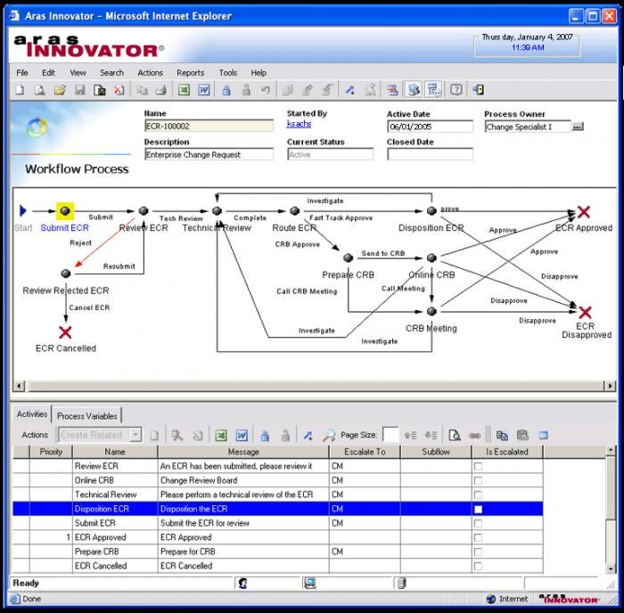Select the 'Technical Review' row in activities grid
624x613 pixels.
coord(278,494)
